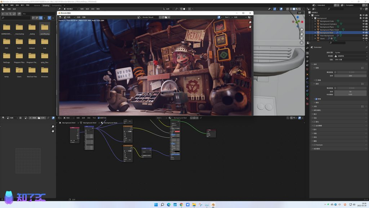Viewport: 369px width, 208px height.
Task: Open the 3D viewport object mode dropdown
Action: tap(71, 9)
